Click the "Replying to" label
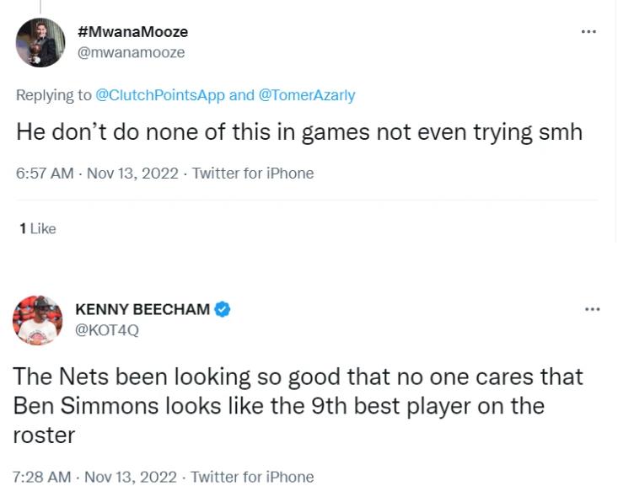Image resolution: width=618 pixels, height=497 pixels. point(54,95)
